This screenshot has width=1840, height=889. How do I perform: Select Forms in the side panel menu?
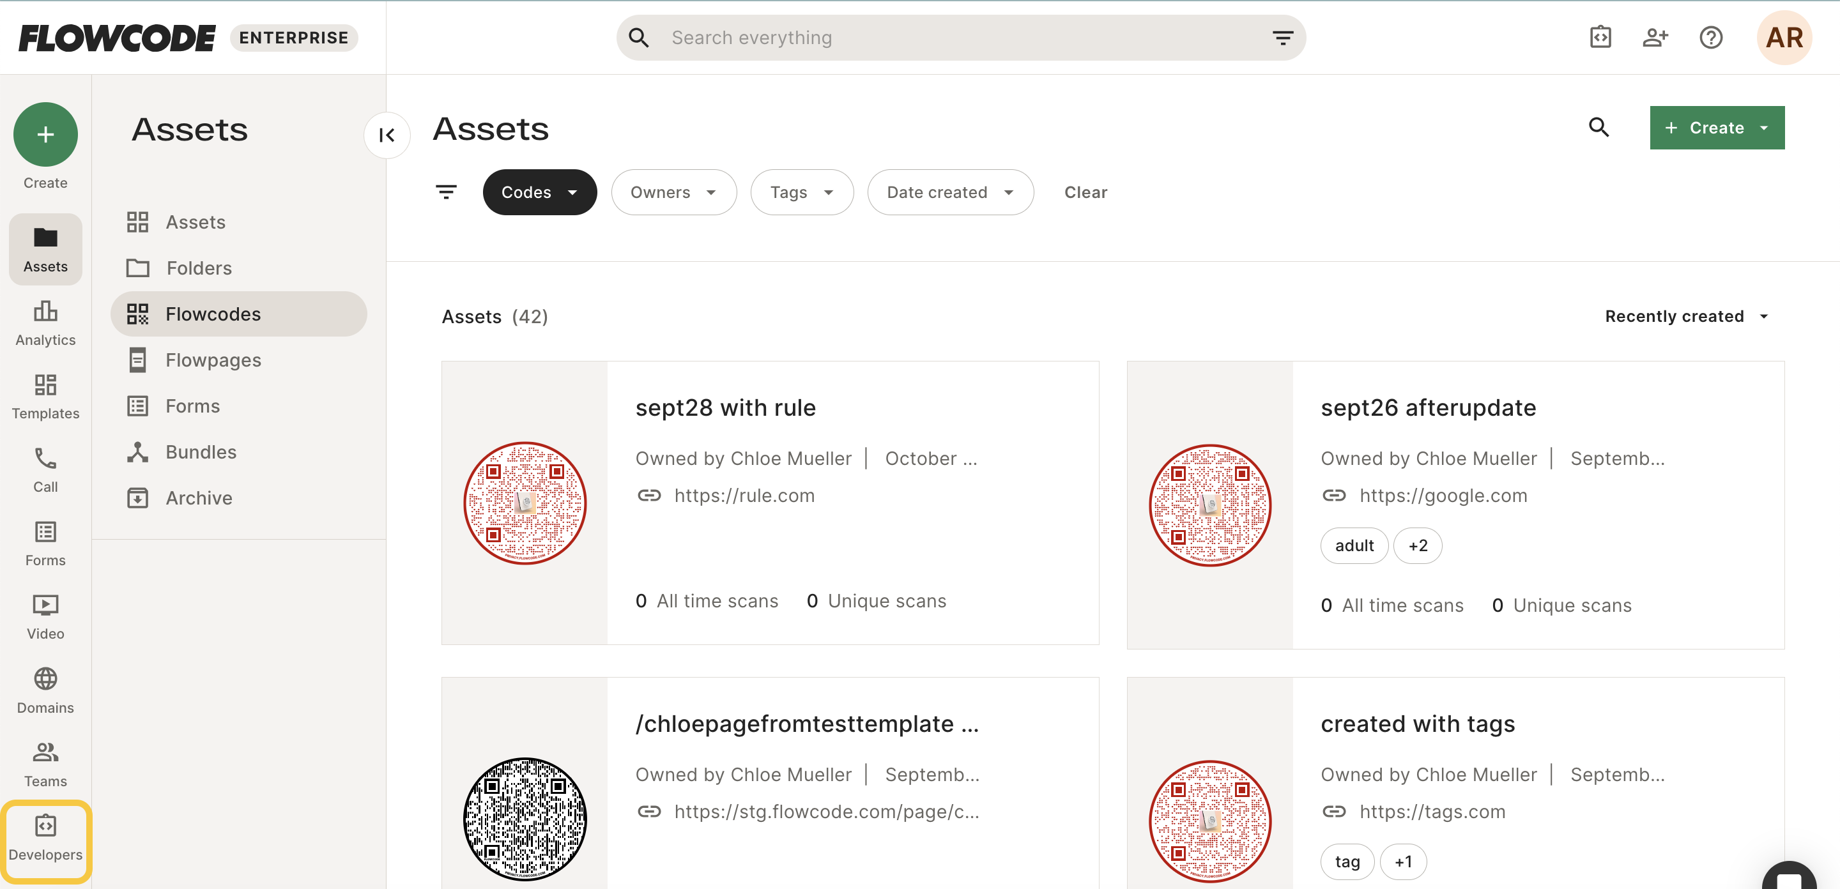coord(238,406)
